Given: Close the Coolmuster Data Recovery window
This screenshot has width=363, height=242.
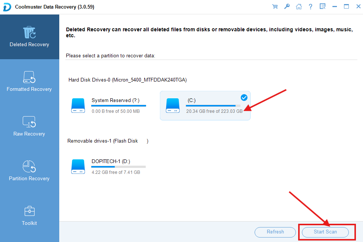Looking at the screenshot, I should [x=359, y=6].
